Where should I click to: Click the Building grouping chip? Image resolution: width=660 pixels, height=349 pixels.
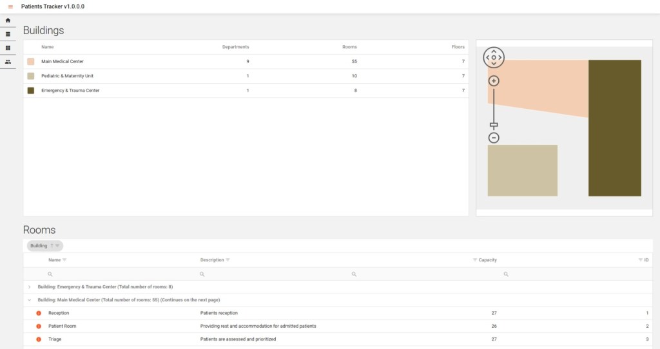[39, 246]
